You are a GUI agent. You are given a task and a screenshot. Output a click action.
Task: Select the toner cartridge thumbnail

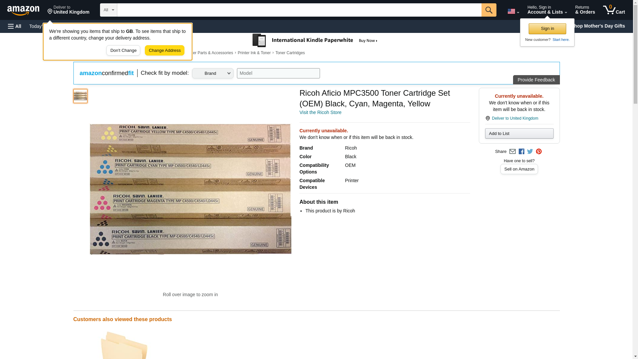pos(80,96)
